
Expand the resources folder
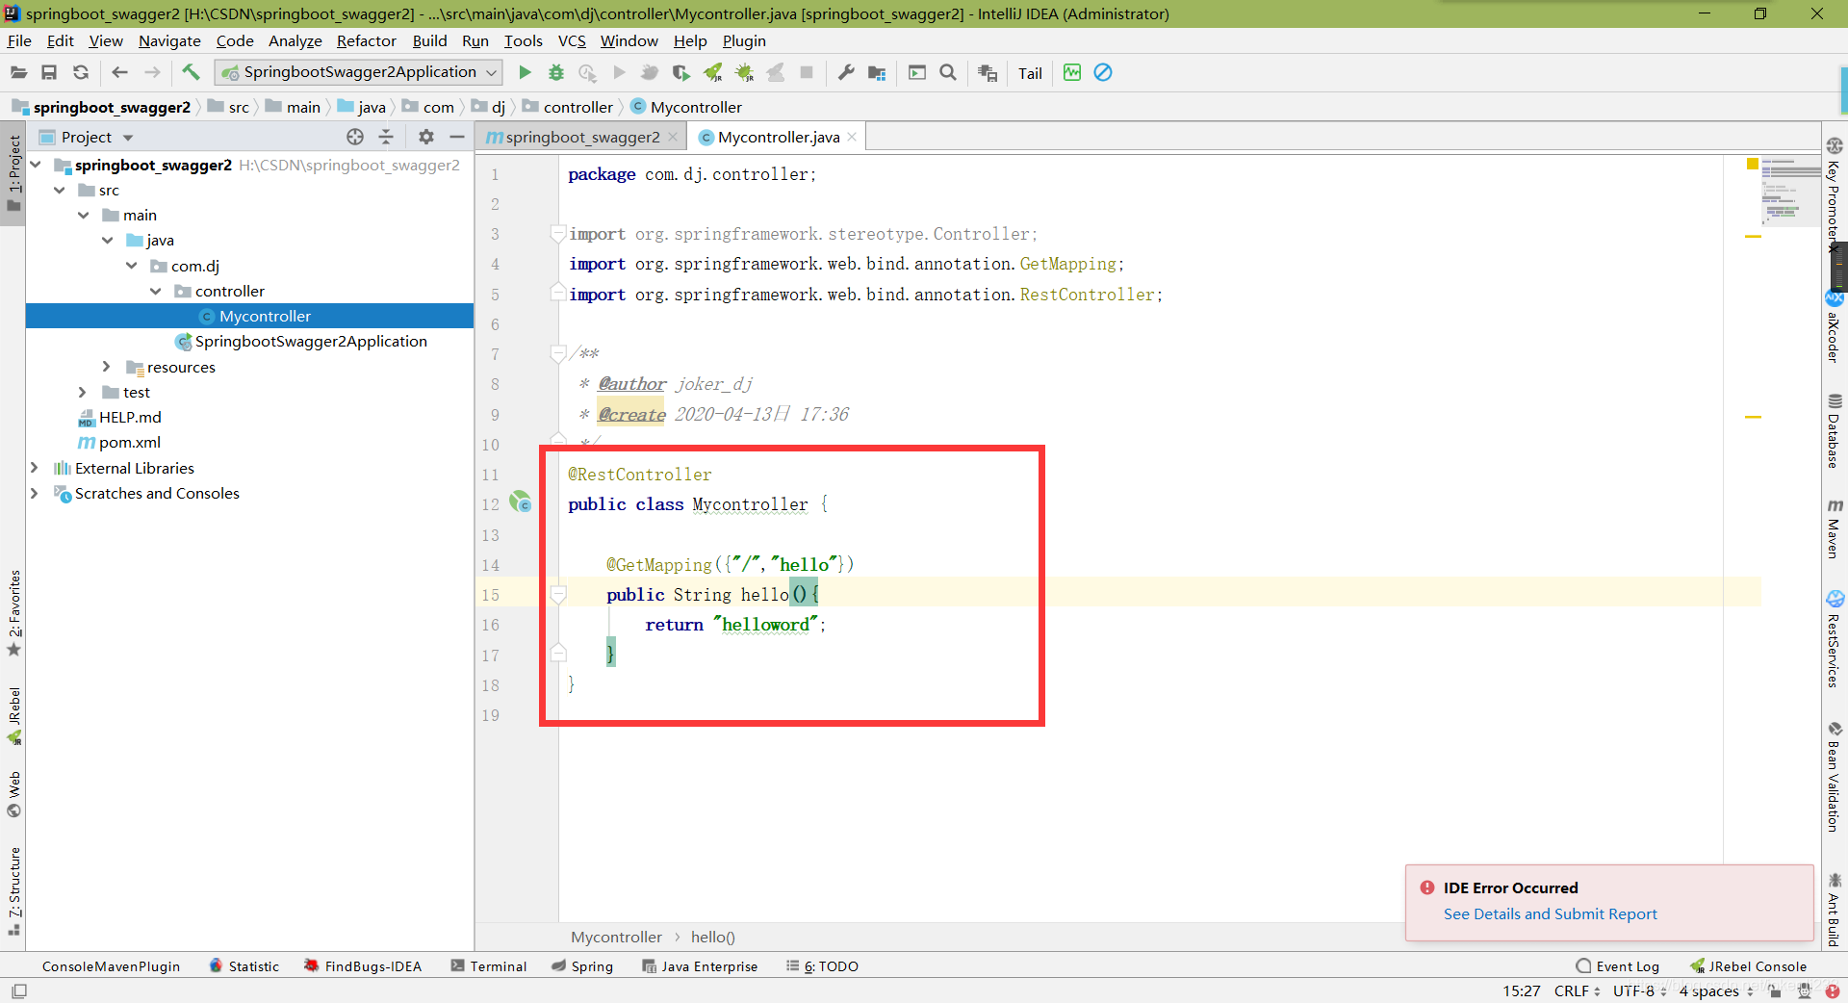tap(107, 367)
